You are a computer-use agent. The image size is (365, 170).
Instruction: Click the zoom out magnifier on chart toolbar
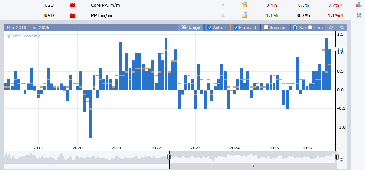(342, 28)
